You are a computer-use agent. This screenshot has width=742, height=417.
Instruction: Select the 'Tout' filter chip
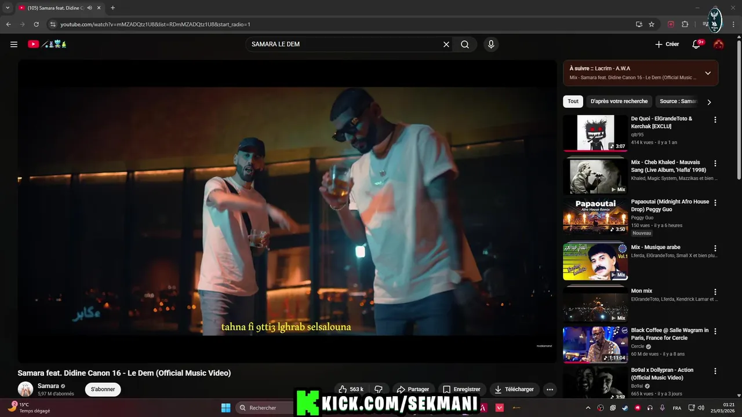(x=573, y=101)
